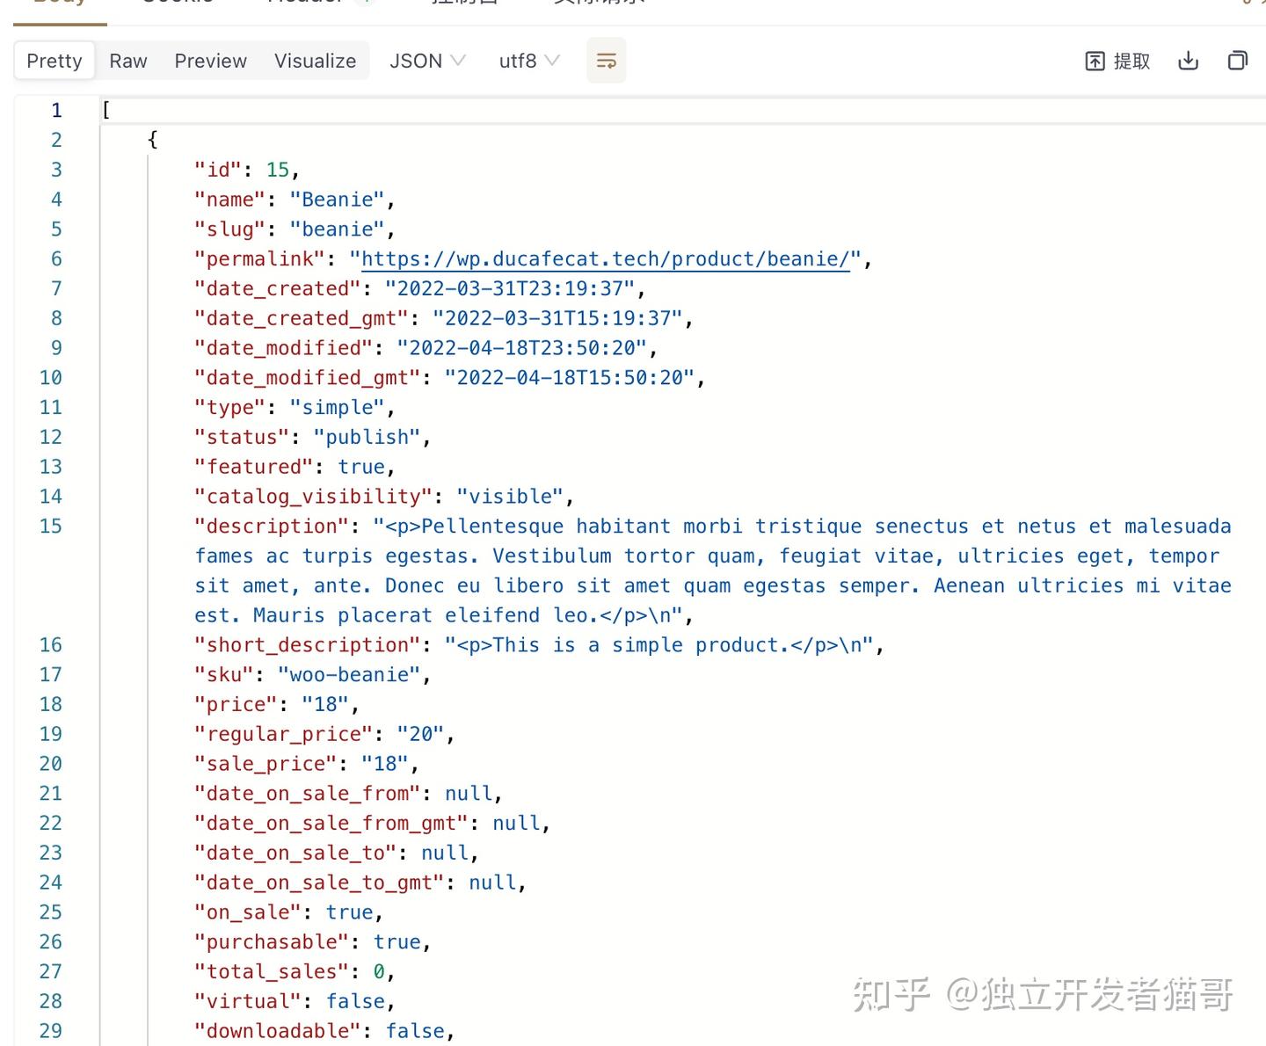Image resolution: width=1266 pixels, height=1046 pixels.
Task: Open the beanie product permalink
Action: (x=606, y=259)
